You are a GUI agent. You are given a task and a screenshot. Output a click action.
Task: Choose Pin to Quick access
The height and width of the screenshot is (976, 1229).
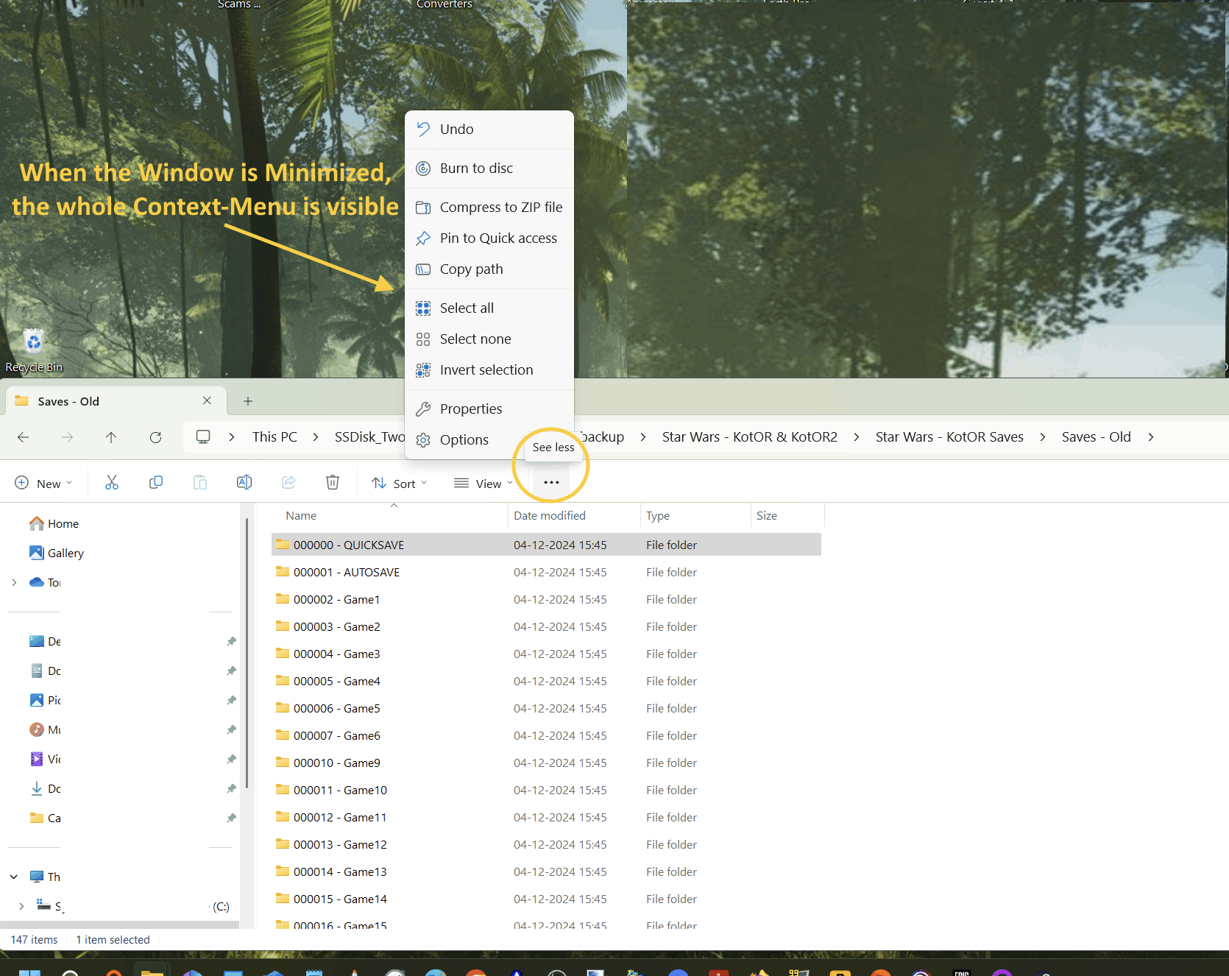[489, 238]
